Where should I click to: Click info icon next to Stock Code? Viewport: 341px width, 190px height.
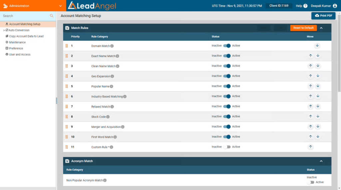108,117
